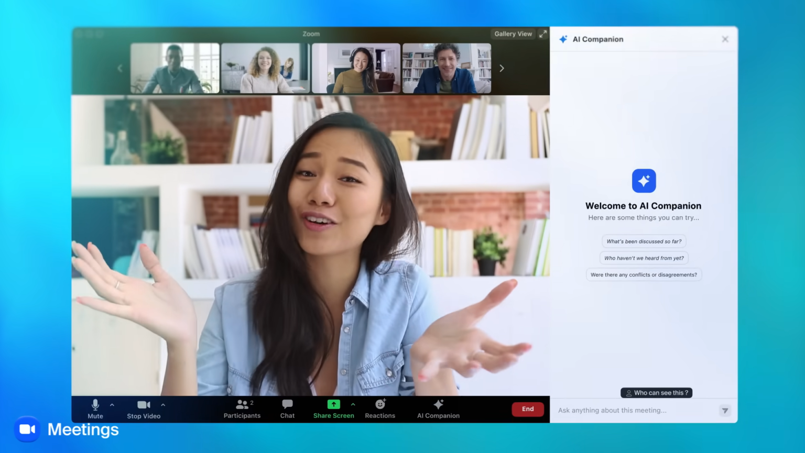Send query using the arrow icon
This screenshot has height=453, width=805.
coord(725,411)
